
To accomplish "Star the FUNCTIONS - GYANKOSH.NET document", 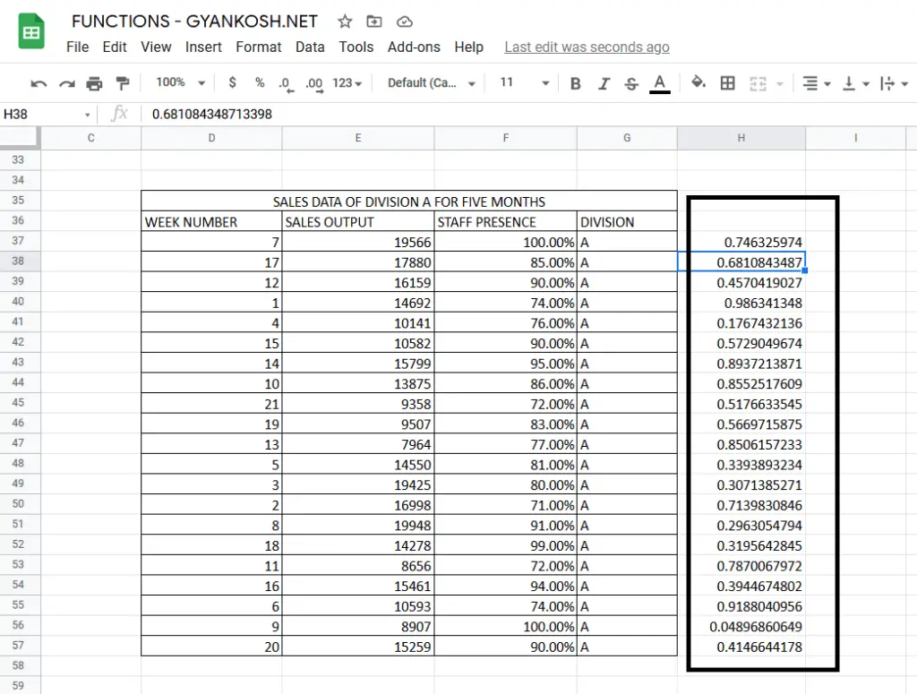I will [x=345, y=21].
